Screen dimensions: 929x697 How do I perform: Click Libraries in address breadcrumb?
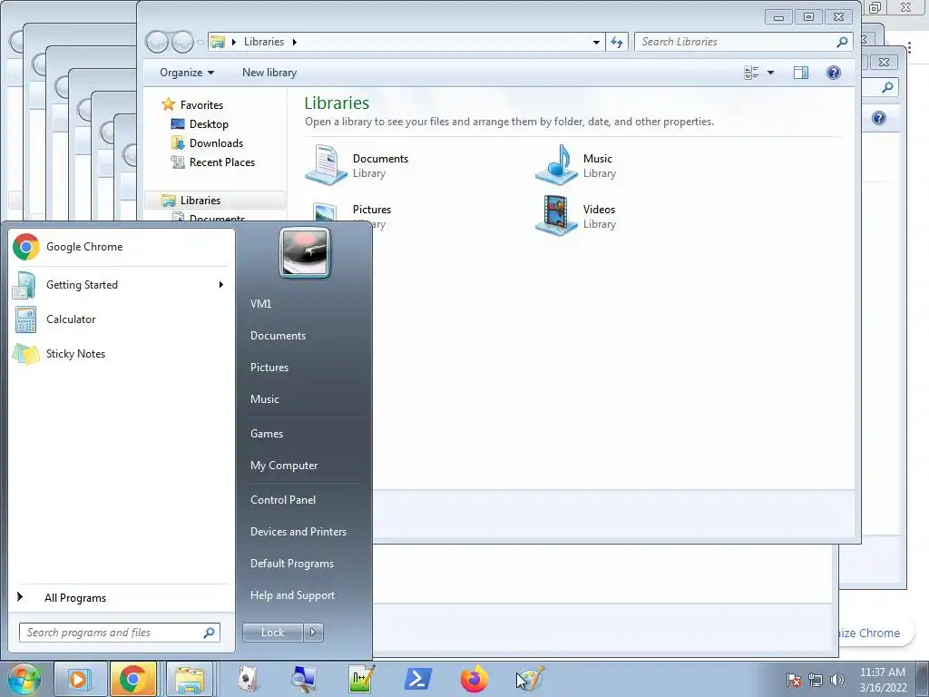tap(264, 42)
